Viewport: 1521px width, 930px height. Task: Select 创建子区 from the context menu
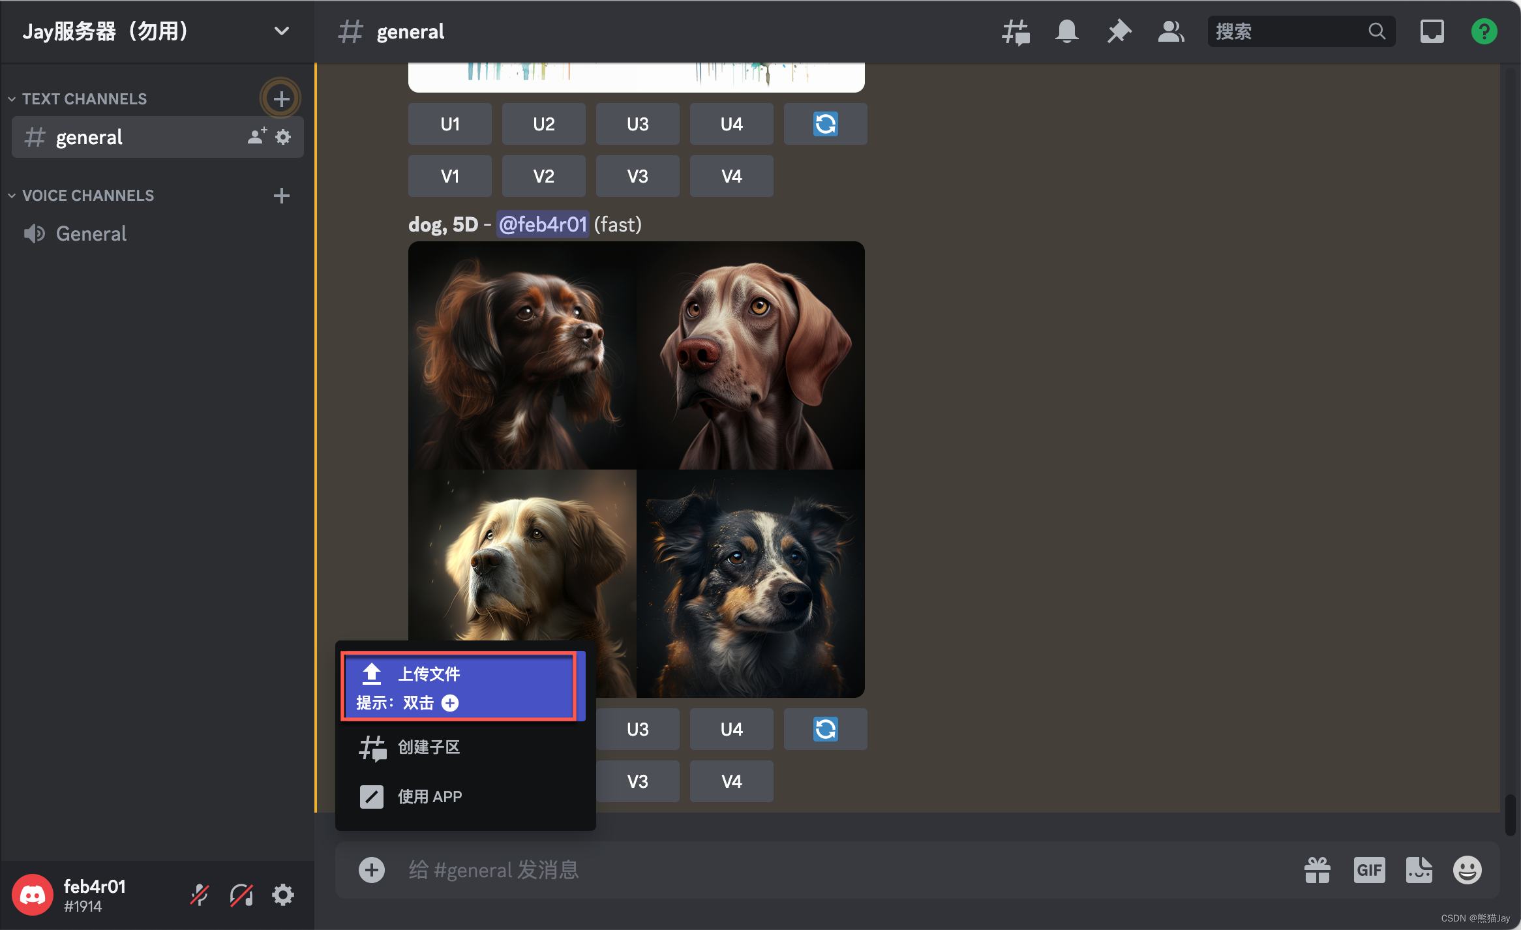click(427, 747)
